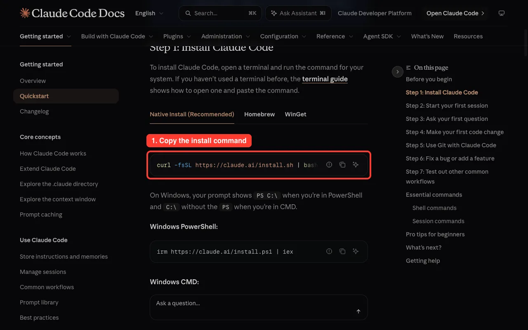Click the report icon on irm code block
The width and height of the screenshot is (528, 330).
tap(329, 251)
